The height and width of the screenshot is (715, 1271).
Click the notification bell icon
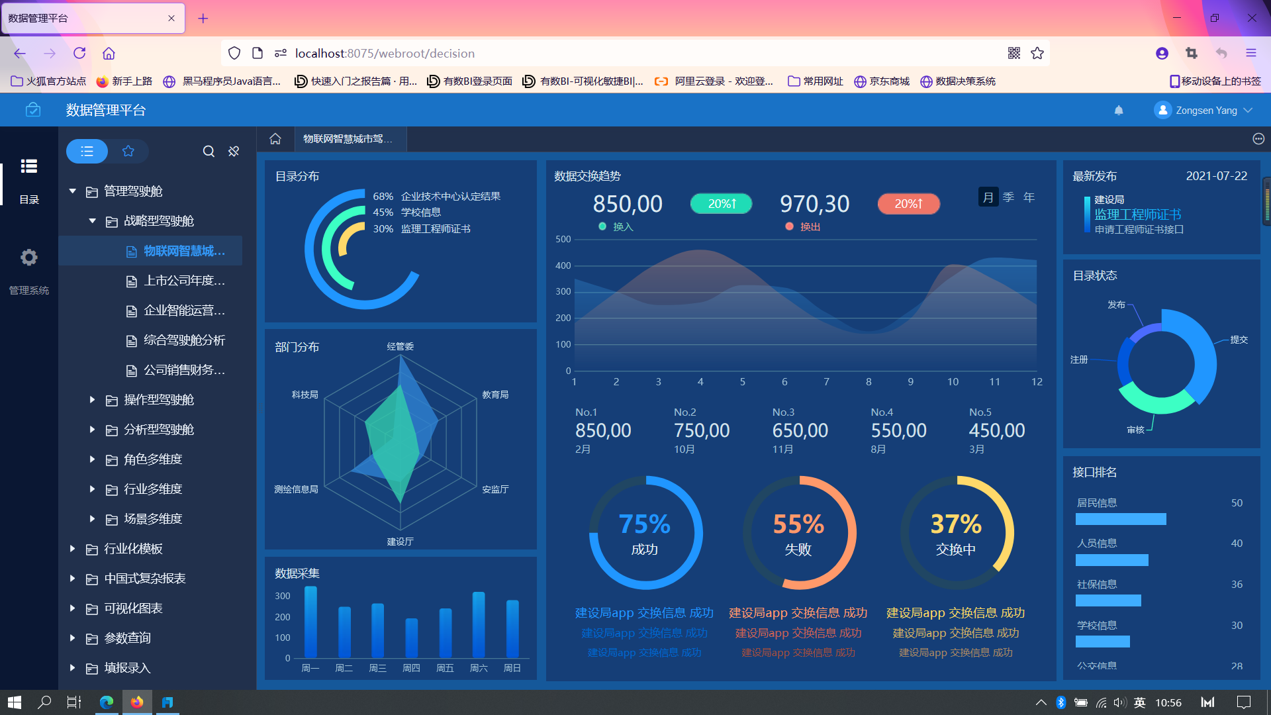click(x=1119, y=111)
